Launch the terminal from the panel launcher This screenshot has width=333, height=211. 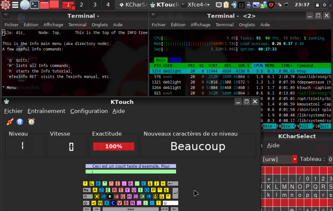35,5
